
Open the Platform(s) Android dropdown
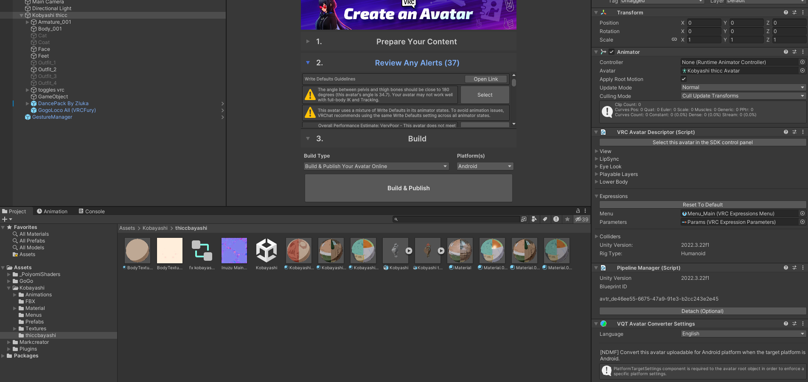tap(485, 166)
